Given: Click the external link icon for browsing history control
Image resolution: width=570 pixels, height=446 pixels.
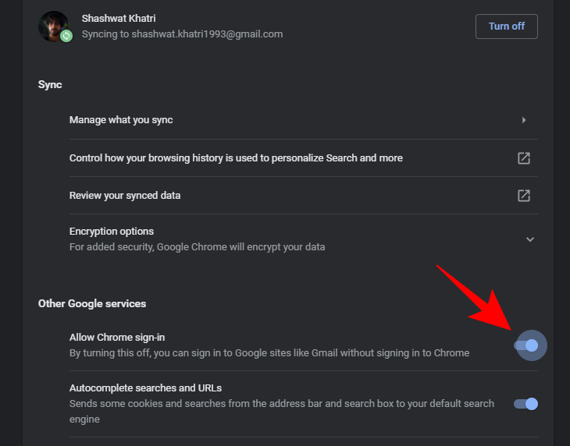Looking at the screenshot, I should (x=524, y=158).
